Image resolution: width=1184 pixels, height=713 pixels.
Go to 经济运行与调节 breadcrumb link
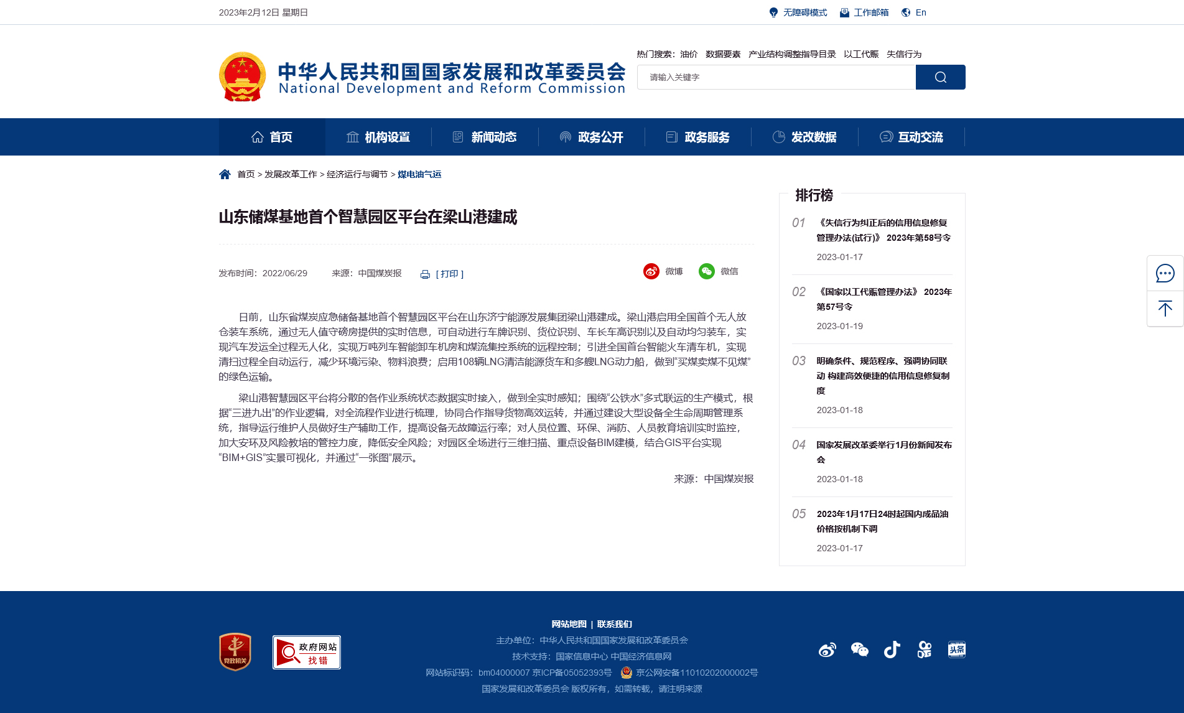coord(357,174)
